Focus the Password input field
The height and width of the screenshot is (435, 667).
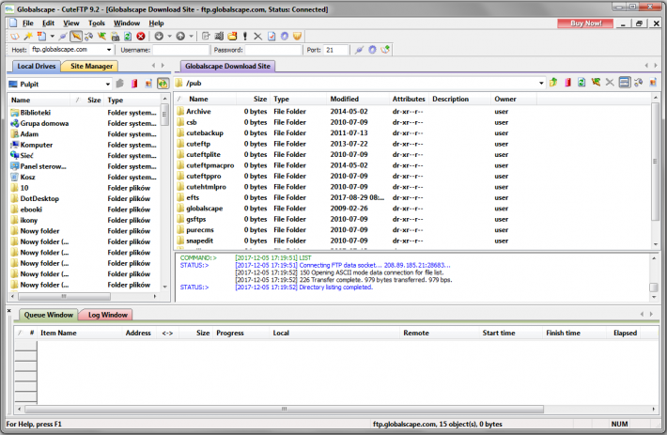[273, 50]
